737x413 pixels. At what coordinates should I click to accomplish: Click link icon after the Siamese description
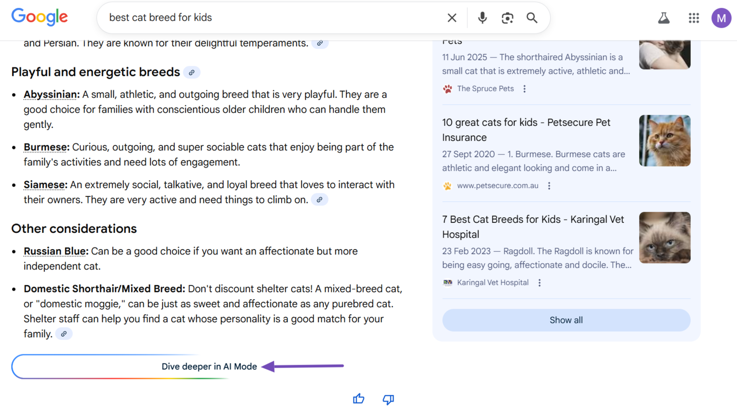(320, 199)
